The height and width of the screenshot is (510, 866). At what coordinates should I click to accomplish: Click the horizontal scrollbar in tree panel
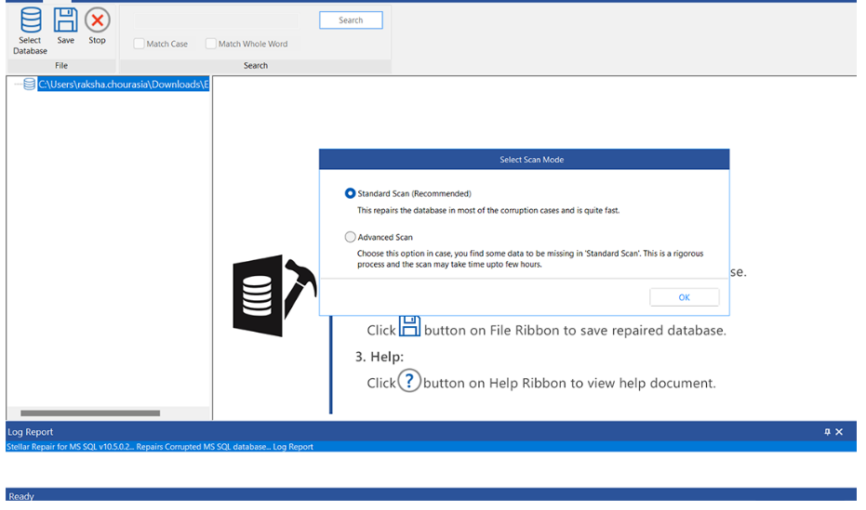90,413
